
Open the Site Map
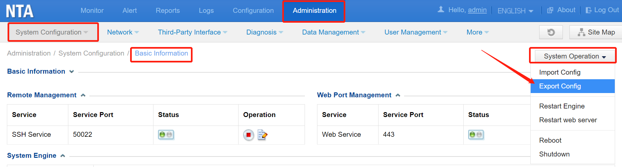click(596, 32)
